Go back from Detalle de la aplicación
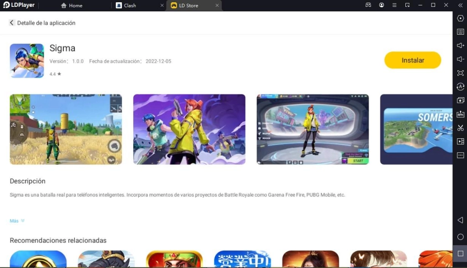 click(11, 22)
